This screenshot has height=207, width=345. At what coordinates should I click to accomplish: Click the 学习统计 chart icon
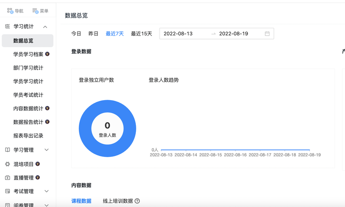pos(7,27)
